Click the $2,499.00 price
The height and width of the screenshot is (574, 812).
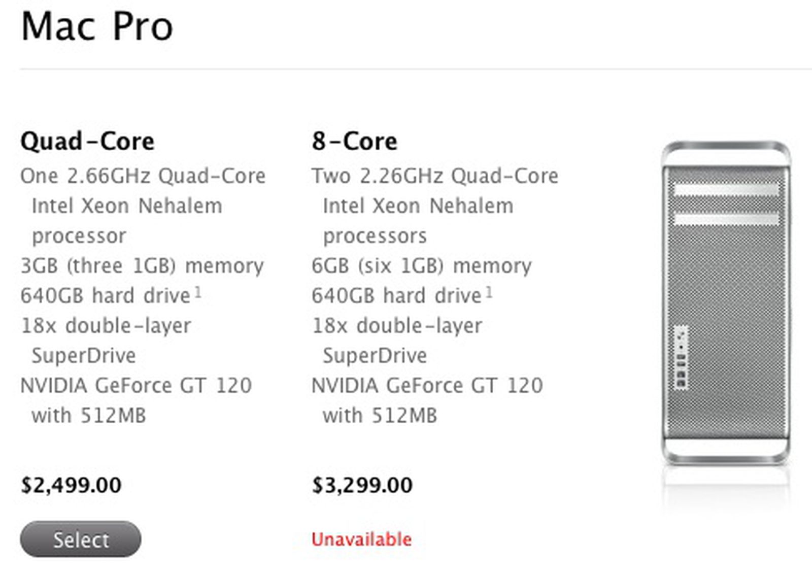71,485
